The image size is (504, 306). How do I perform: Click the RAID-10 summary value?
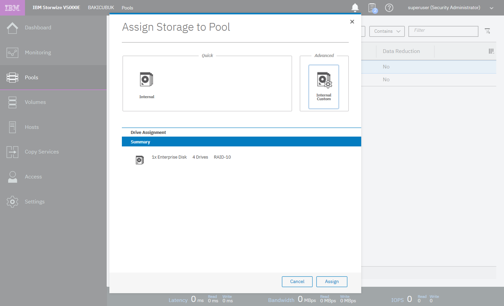click(222, 157)
